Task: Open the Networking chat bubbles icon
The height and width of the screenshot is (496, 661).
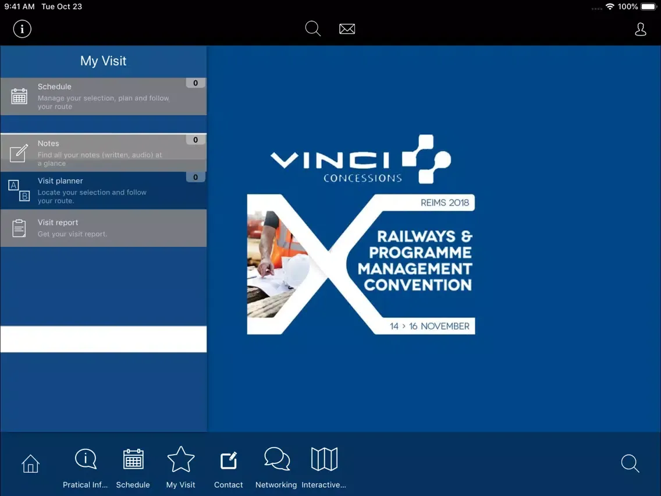Action: coord(277,459)
